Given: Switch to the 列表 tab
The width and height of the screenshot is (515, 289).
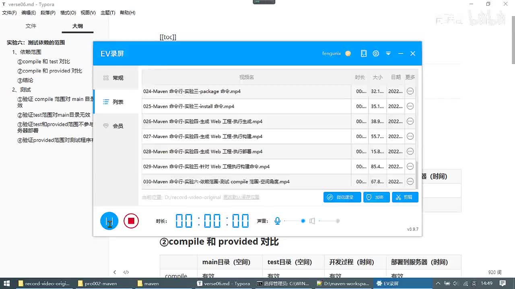Looking at the screenshot, I should 116,102.
